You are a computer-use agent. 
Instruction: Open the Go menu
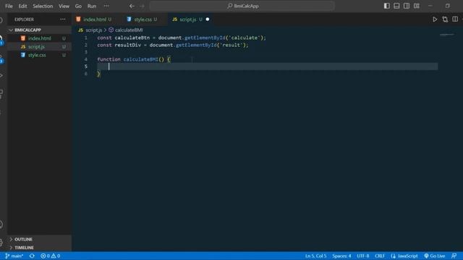pos(78,6)
